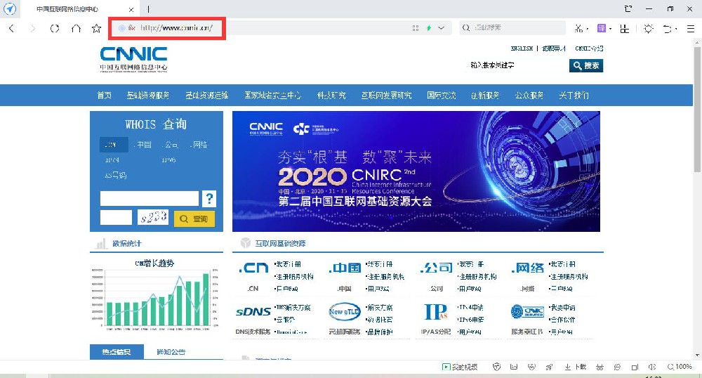The image size is (702, 378).
Task: Open the browser hamburger main menu
Action: coord(689,28)
